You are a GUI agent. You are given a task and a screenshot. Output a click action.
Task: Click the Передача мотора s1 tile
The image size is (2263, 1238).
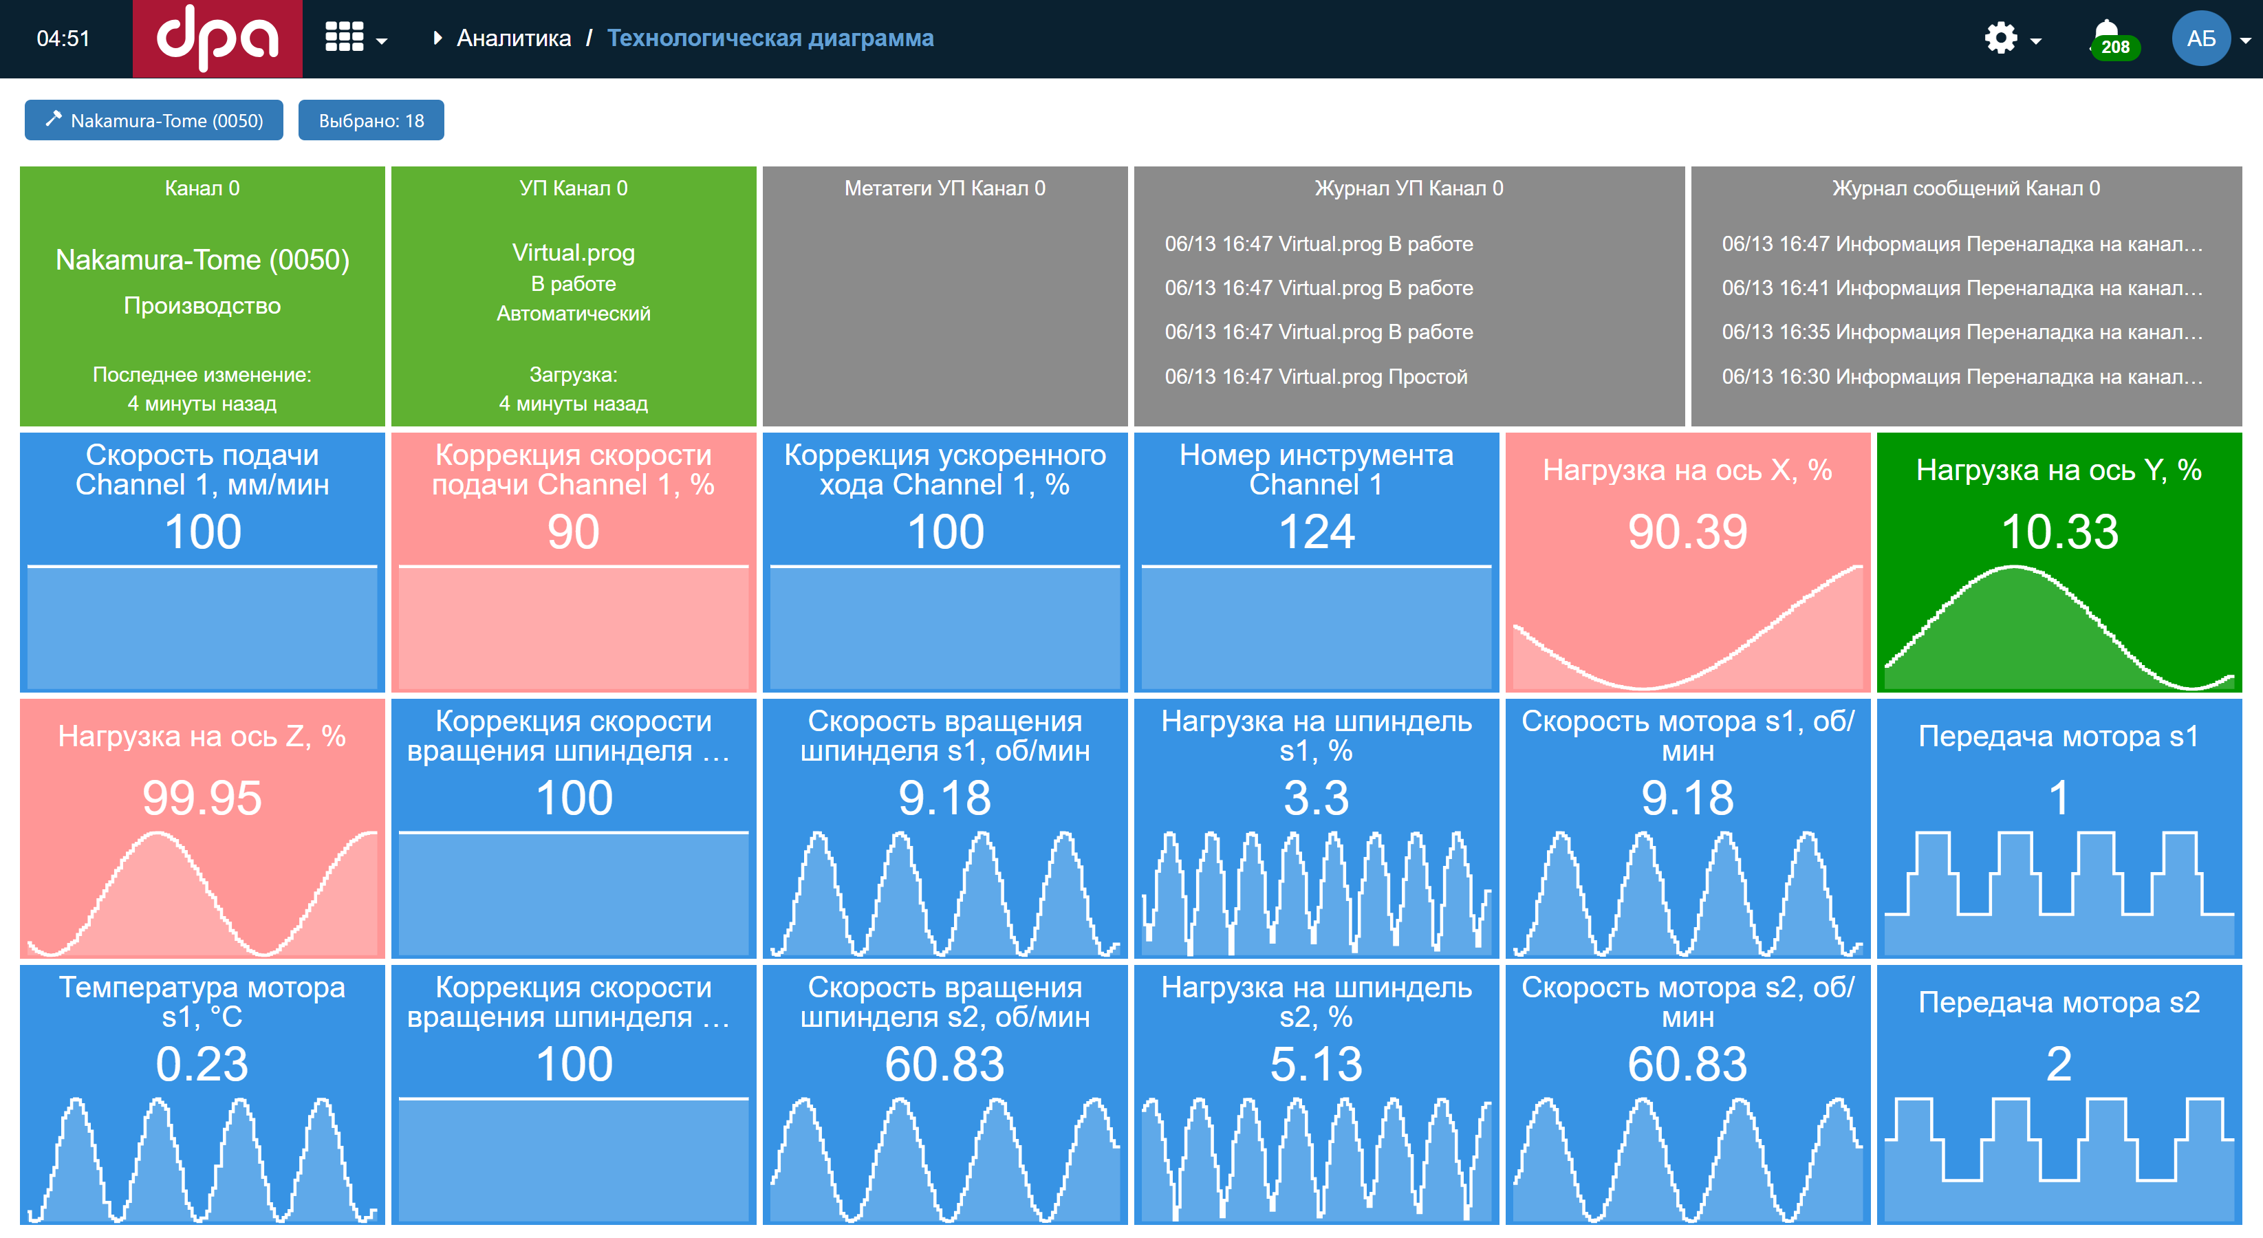point(2058,827)
